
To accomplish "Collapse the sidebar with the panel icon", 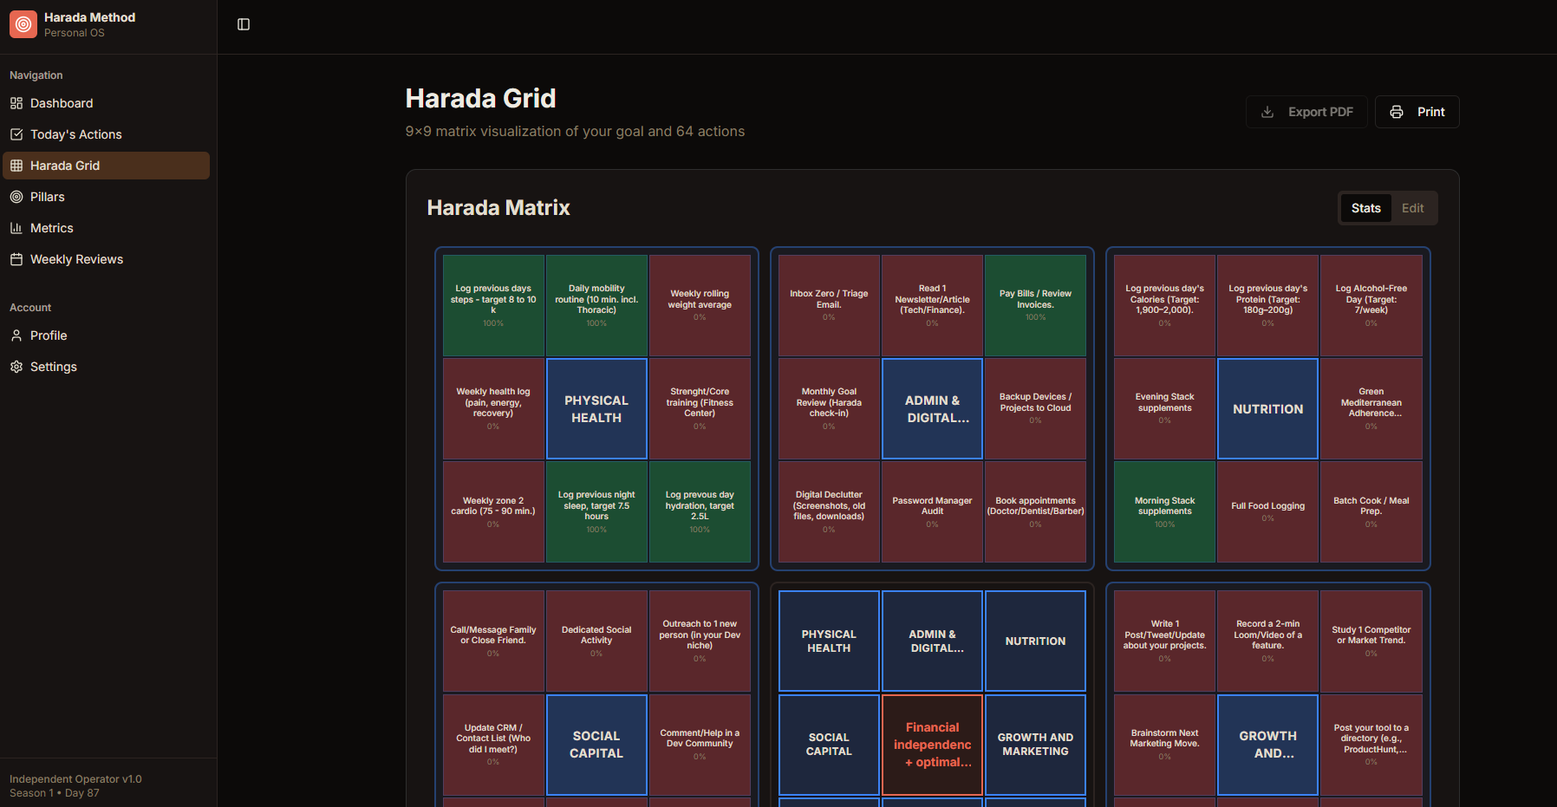I will pyautogui.click(x=243, y=23).
